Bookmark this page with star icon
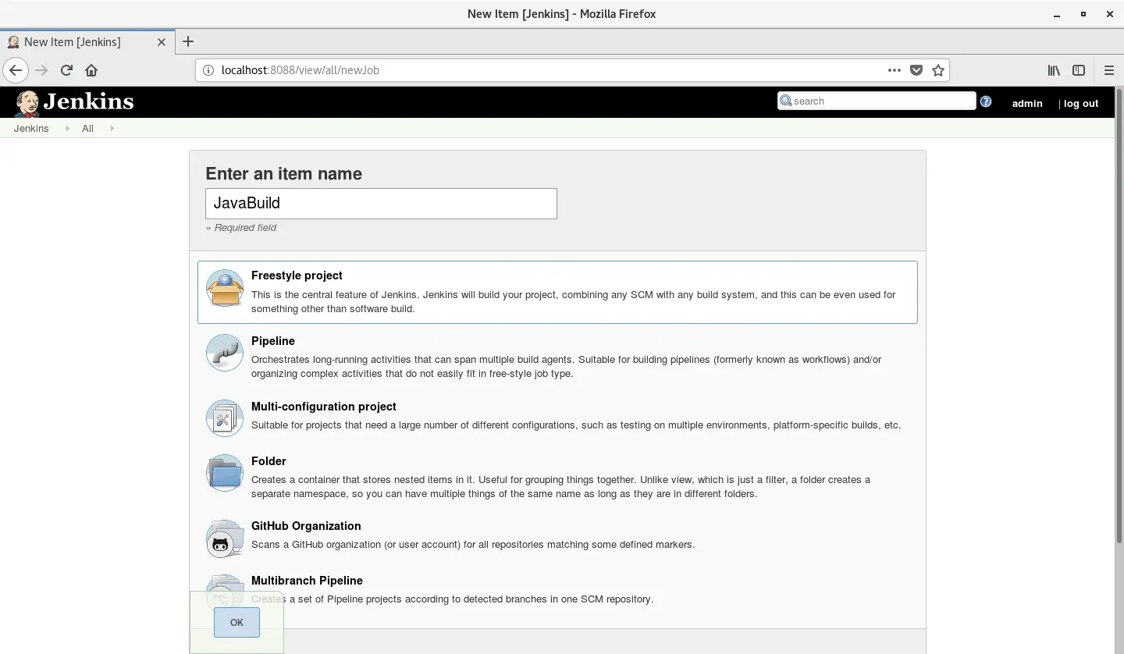 938,70
